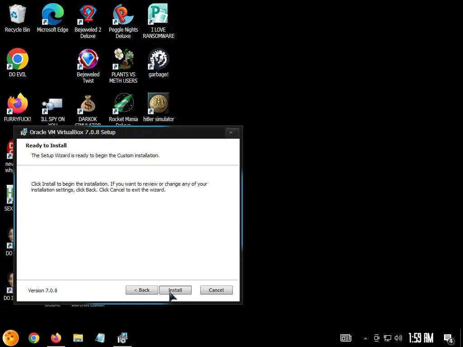This screenshot has height=347, width=463.
Task: Open the Start orb on taskbar
Action: 11,338
